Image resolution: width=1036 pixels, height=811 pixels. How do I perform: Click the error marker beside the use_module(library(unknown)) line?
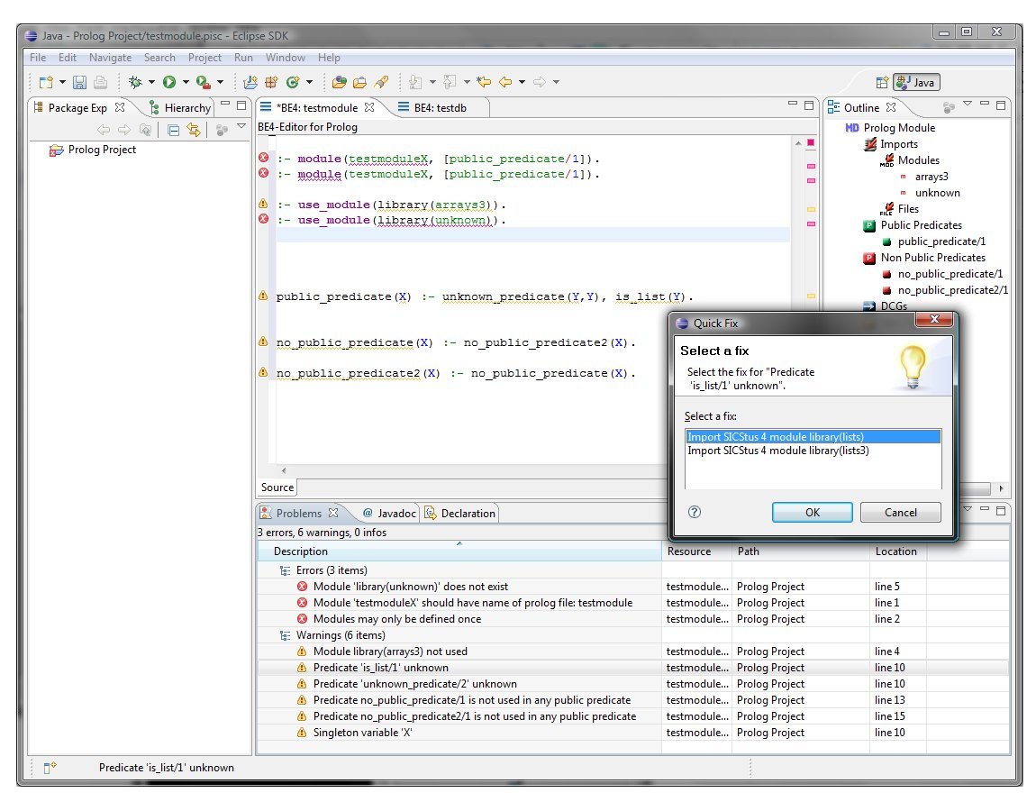coord(263,219)
